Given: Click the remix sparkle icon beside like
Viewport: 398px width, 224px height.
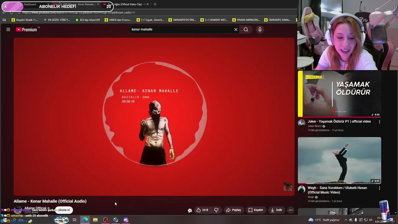Looking at the screenshot, I should [x=190, y=210].
